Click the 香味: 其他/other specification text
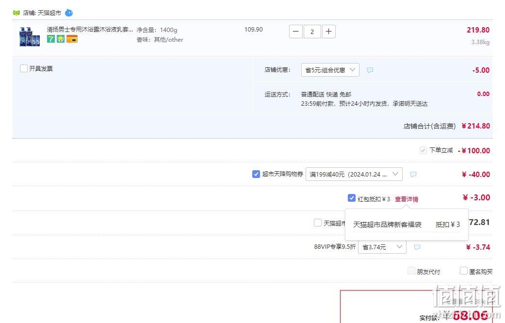This screenshot has width=505, height=323. pyautogui.click(x=160, y=40)
